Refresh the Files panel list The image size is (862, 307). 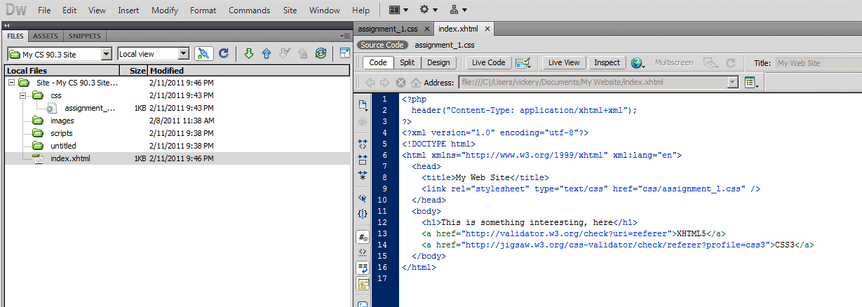(x=224, y=53)
